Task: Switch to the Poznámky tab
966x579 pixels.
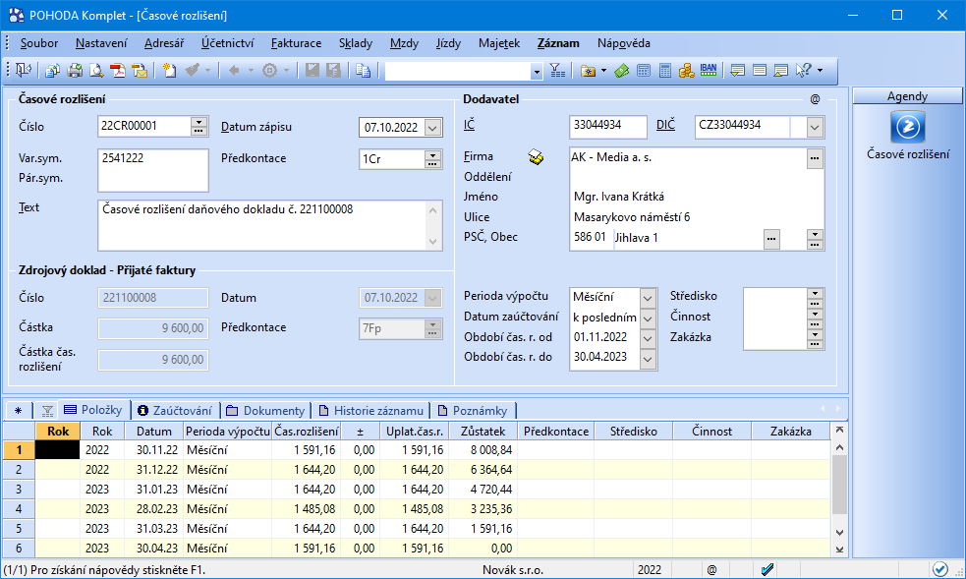Action: coord(473,410)
